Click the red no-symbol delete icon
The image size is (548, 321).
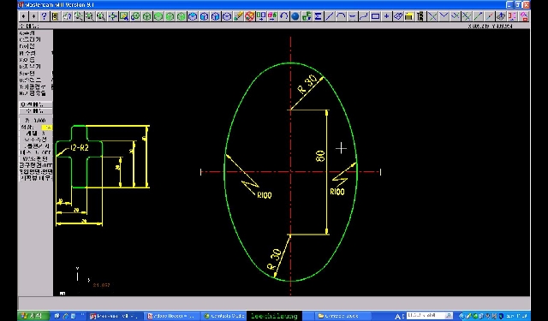click(x=249, y=16)
